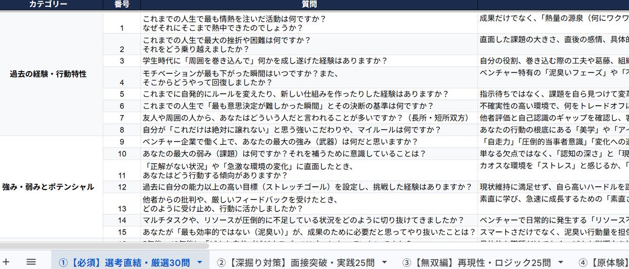Select the number cell 1

[122, 23]
